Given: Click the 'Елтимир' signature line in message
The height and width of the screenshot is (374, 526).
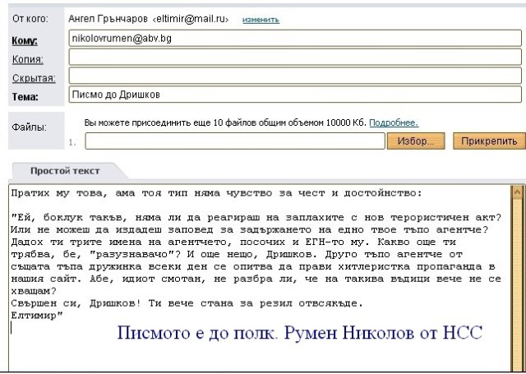Looking at the screenshot, I should pyautogui.click(x=37, y=316).
